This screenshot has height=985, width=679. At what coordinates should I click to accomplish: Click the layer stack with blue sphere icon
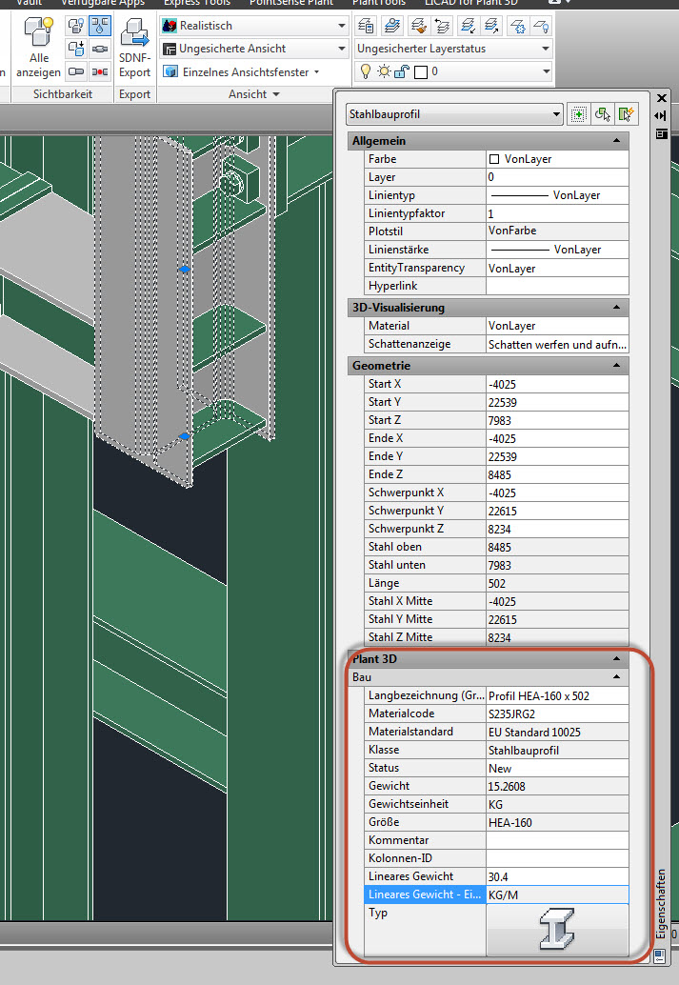click(392, 26)
